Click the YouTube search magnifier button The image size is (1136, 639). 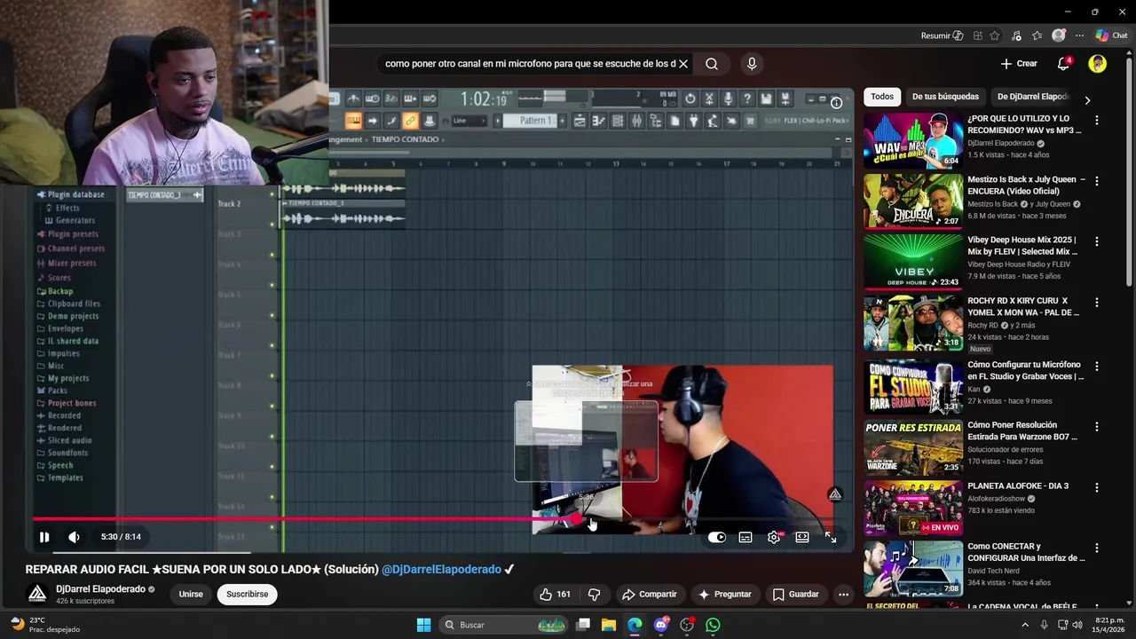pyautogui.click(x=712, y=64)
